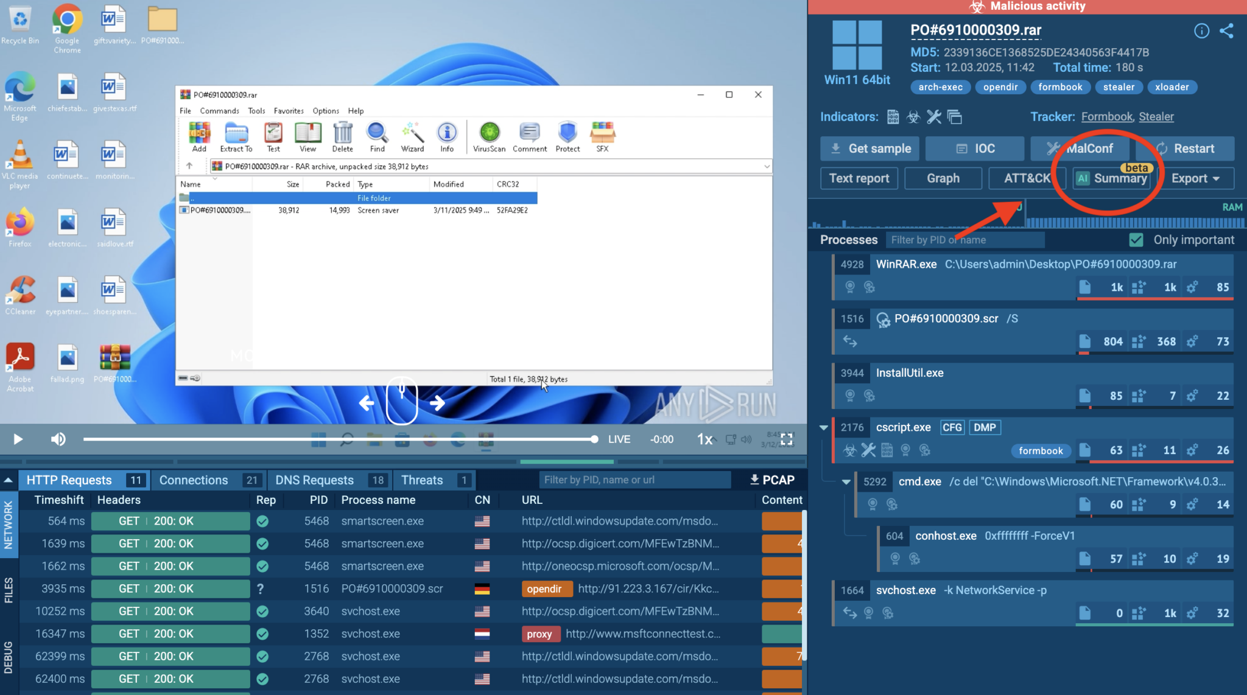Click the PCAP download button
This screenshot has height=695, width=1247.
[x=772, y=480]
